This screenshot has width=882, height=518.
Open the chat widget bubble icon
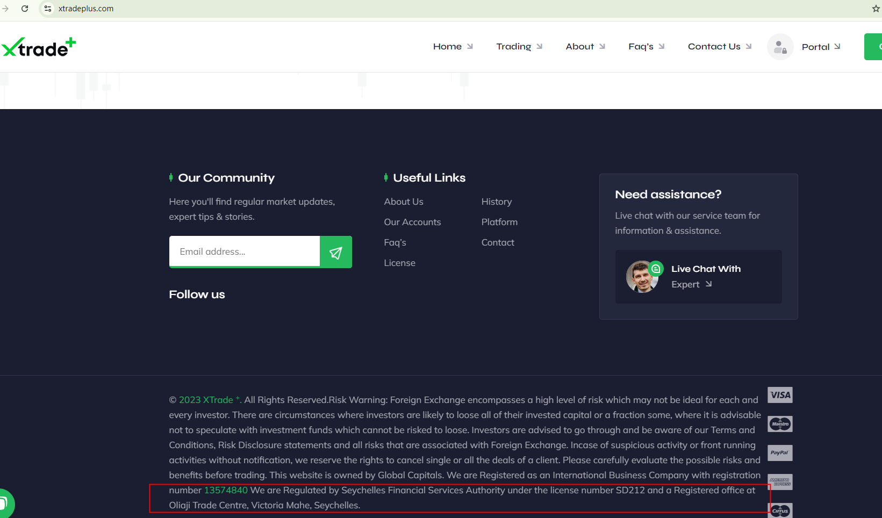4,503
